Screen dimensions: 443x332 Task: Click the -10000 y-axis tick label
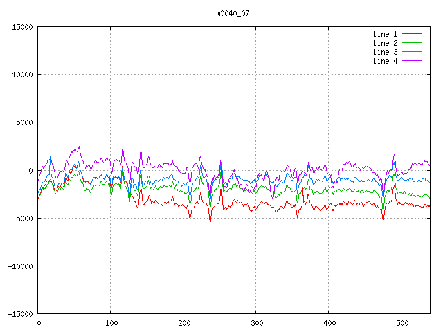pyautogui.click(x=20, y=266)
